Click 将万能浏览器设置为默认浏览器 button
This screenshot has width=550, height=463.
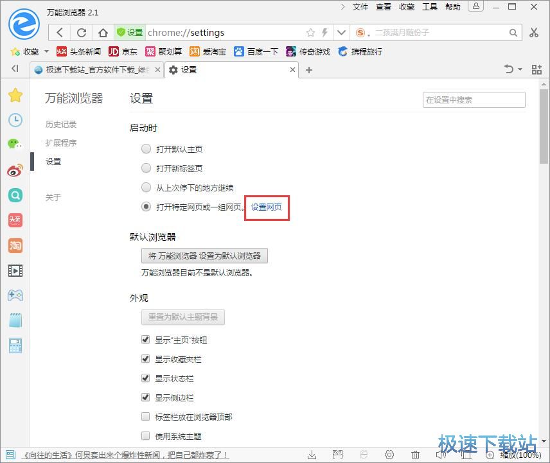[204, 256]
